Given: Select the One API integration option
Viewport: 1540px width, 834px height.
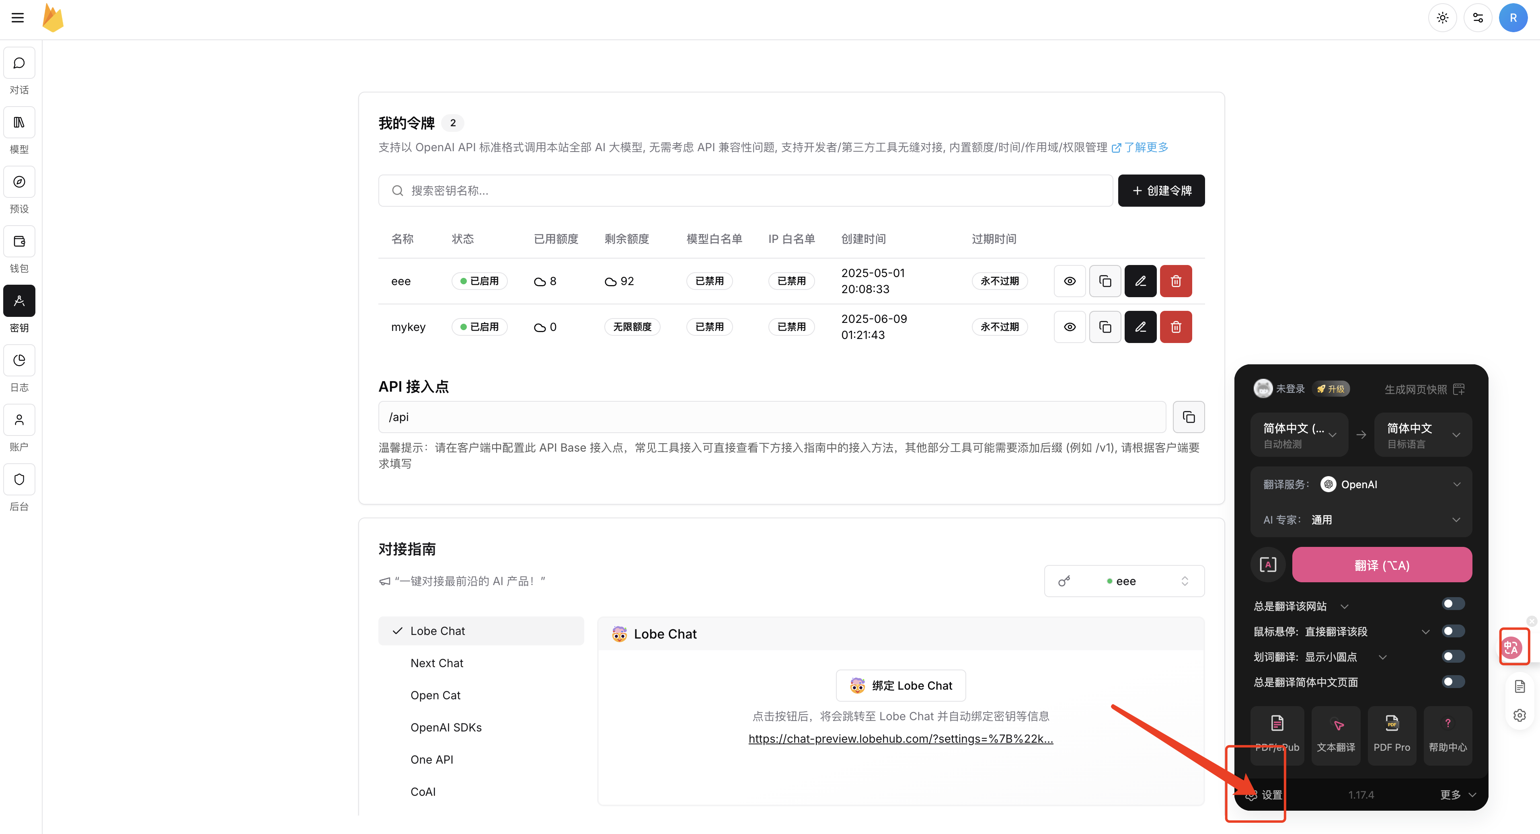Looking at the screenshot, I should point(431,759).
